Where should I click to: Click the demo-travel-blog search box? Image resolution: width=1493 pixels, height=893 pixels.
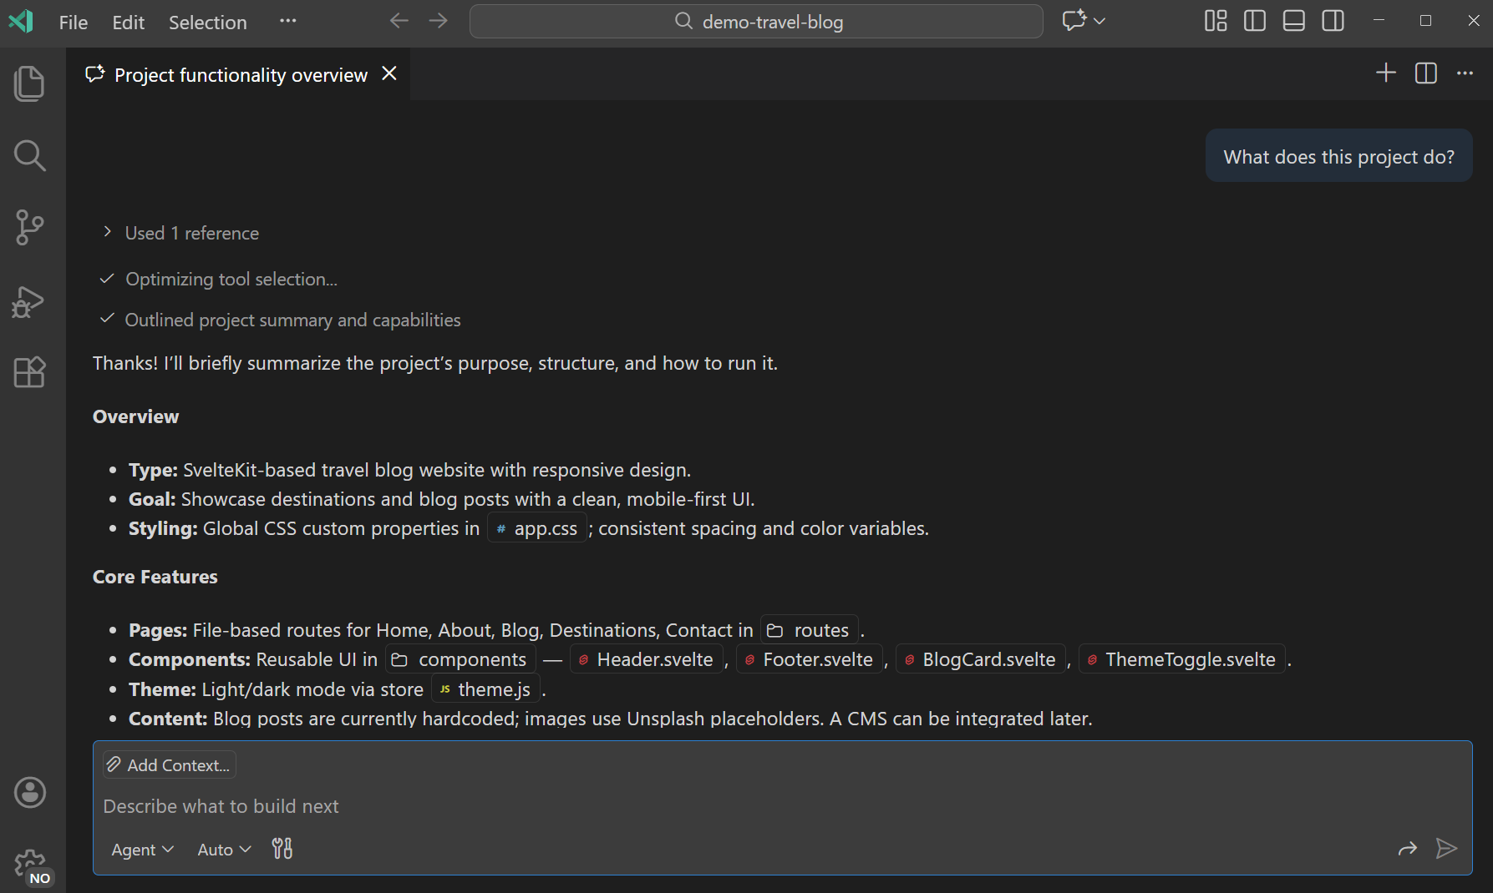tap(755, 21)
